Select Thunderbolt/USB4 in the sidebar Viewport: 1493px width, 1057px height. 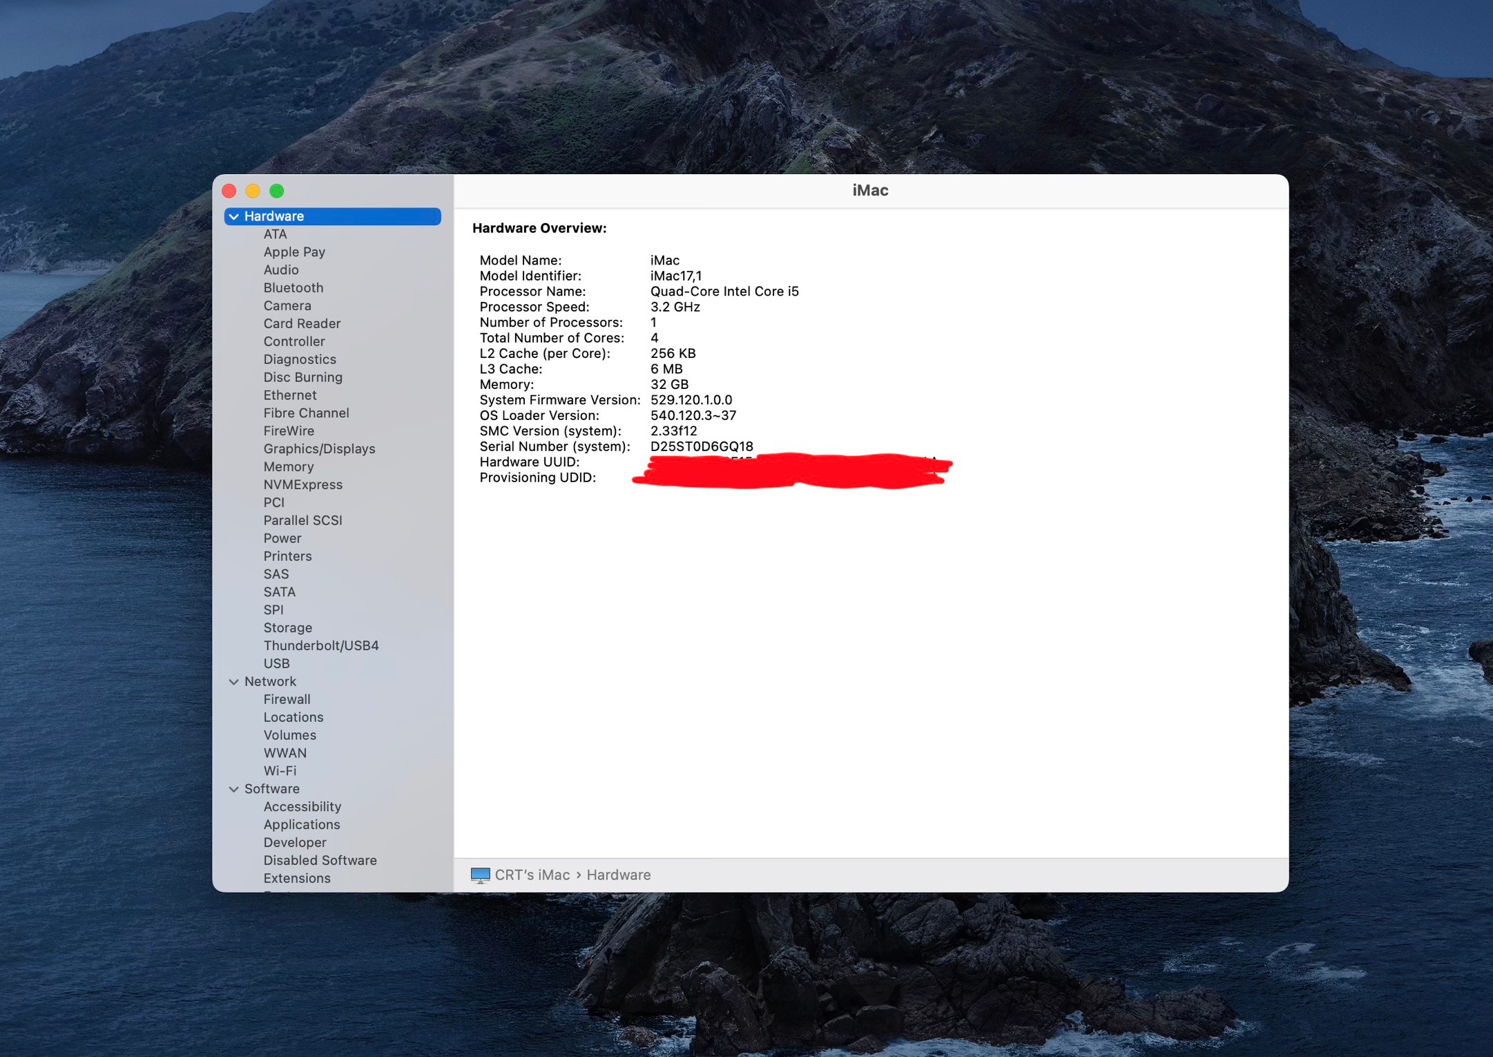321,646
